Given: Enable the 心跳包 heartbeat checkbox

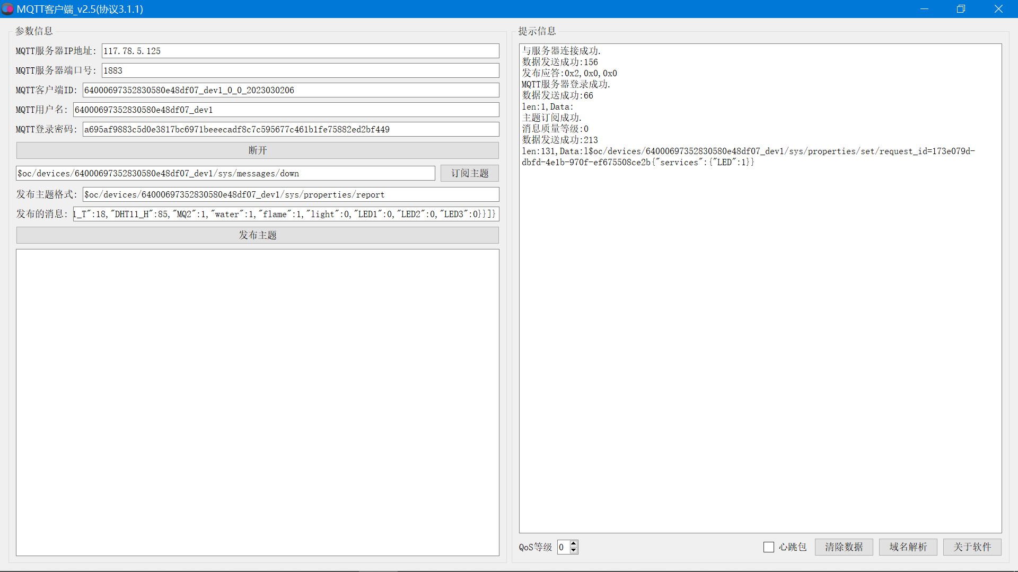Looking at the screenshot, I should pos(769,547).
